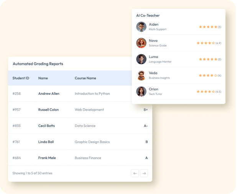
Task: Click Nova's avatar icon
Action: tap(141, 43)
